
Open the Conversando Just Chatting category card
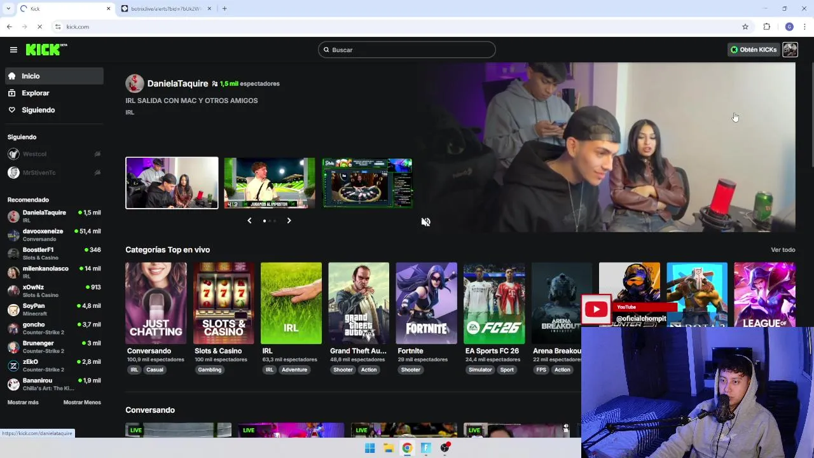(156, 303)
